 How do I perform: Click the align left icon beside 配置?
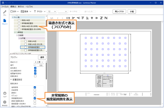(74, 18)
